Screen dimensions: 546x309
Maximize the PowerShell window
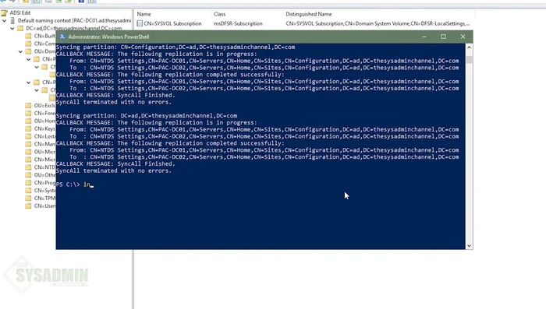point(443,37)
